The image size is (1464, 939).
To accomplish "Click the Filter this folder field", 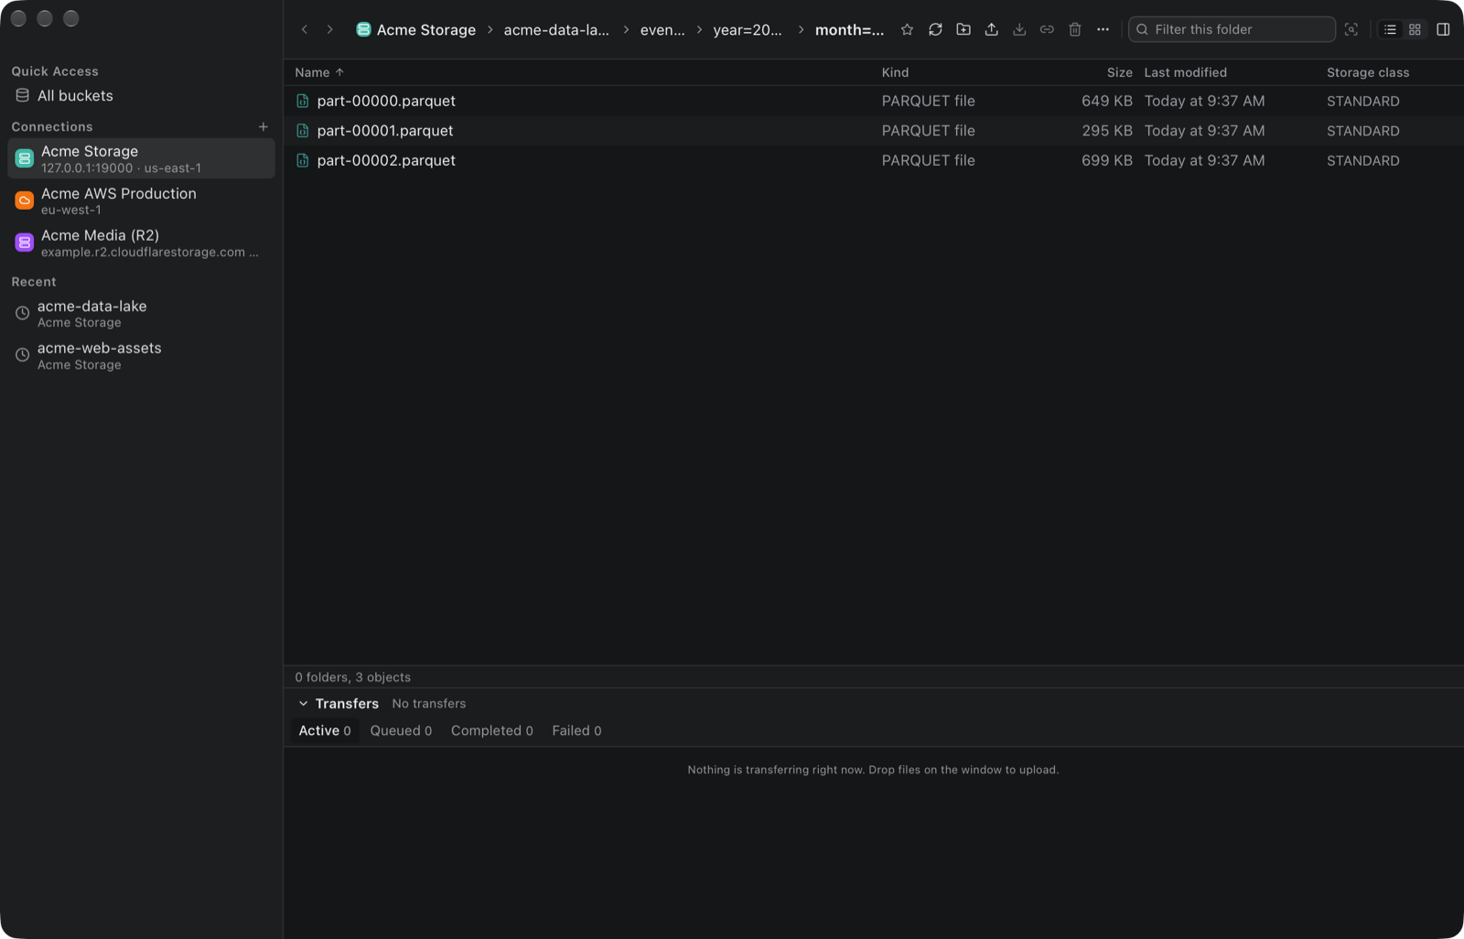I will pos(1232,29).
